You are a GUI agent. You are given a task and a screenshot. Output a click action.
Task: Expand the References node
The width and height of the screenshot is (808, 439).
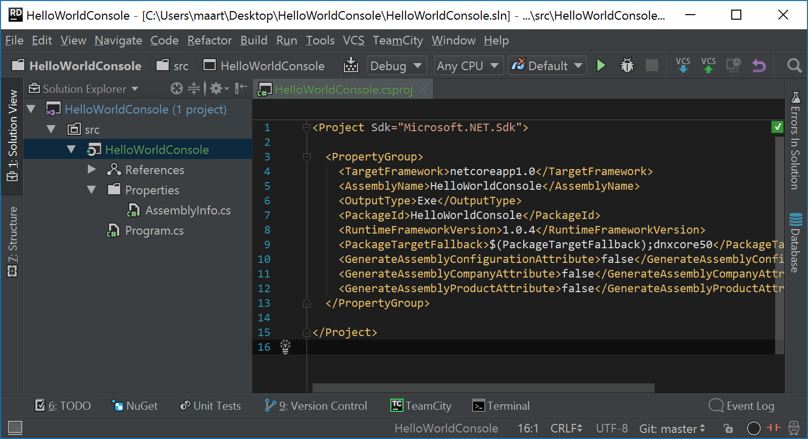coord(91,170)
